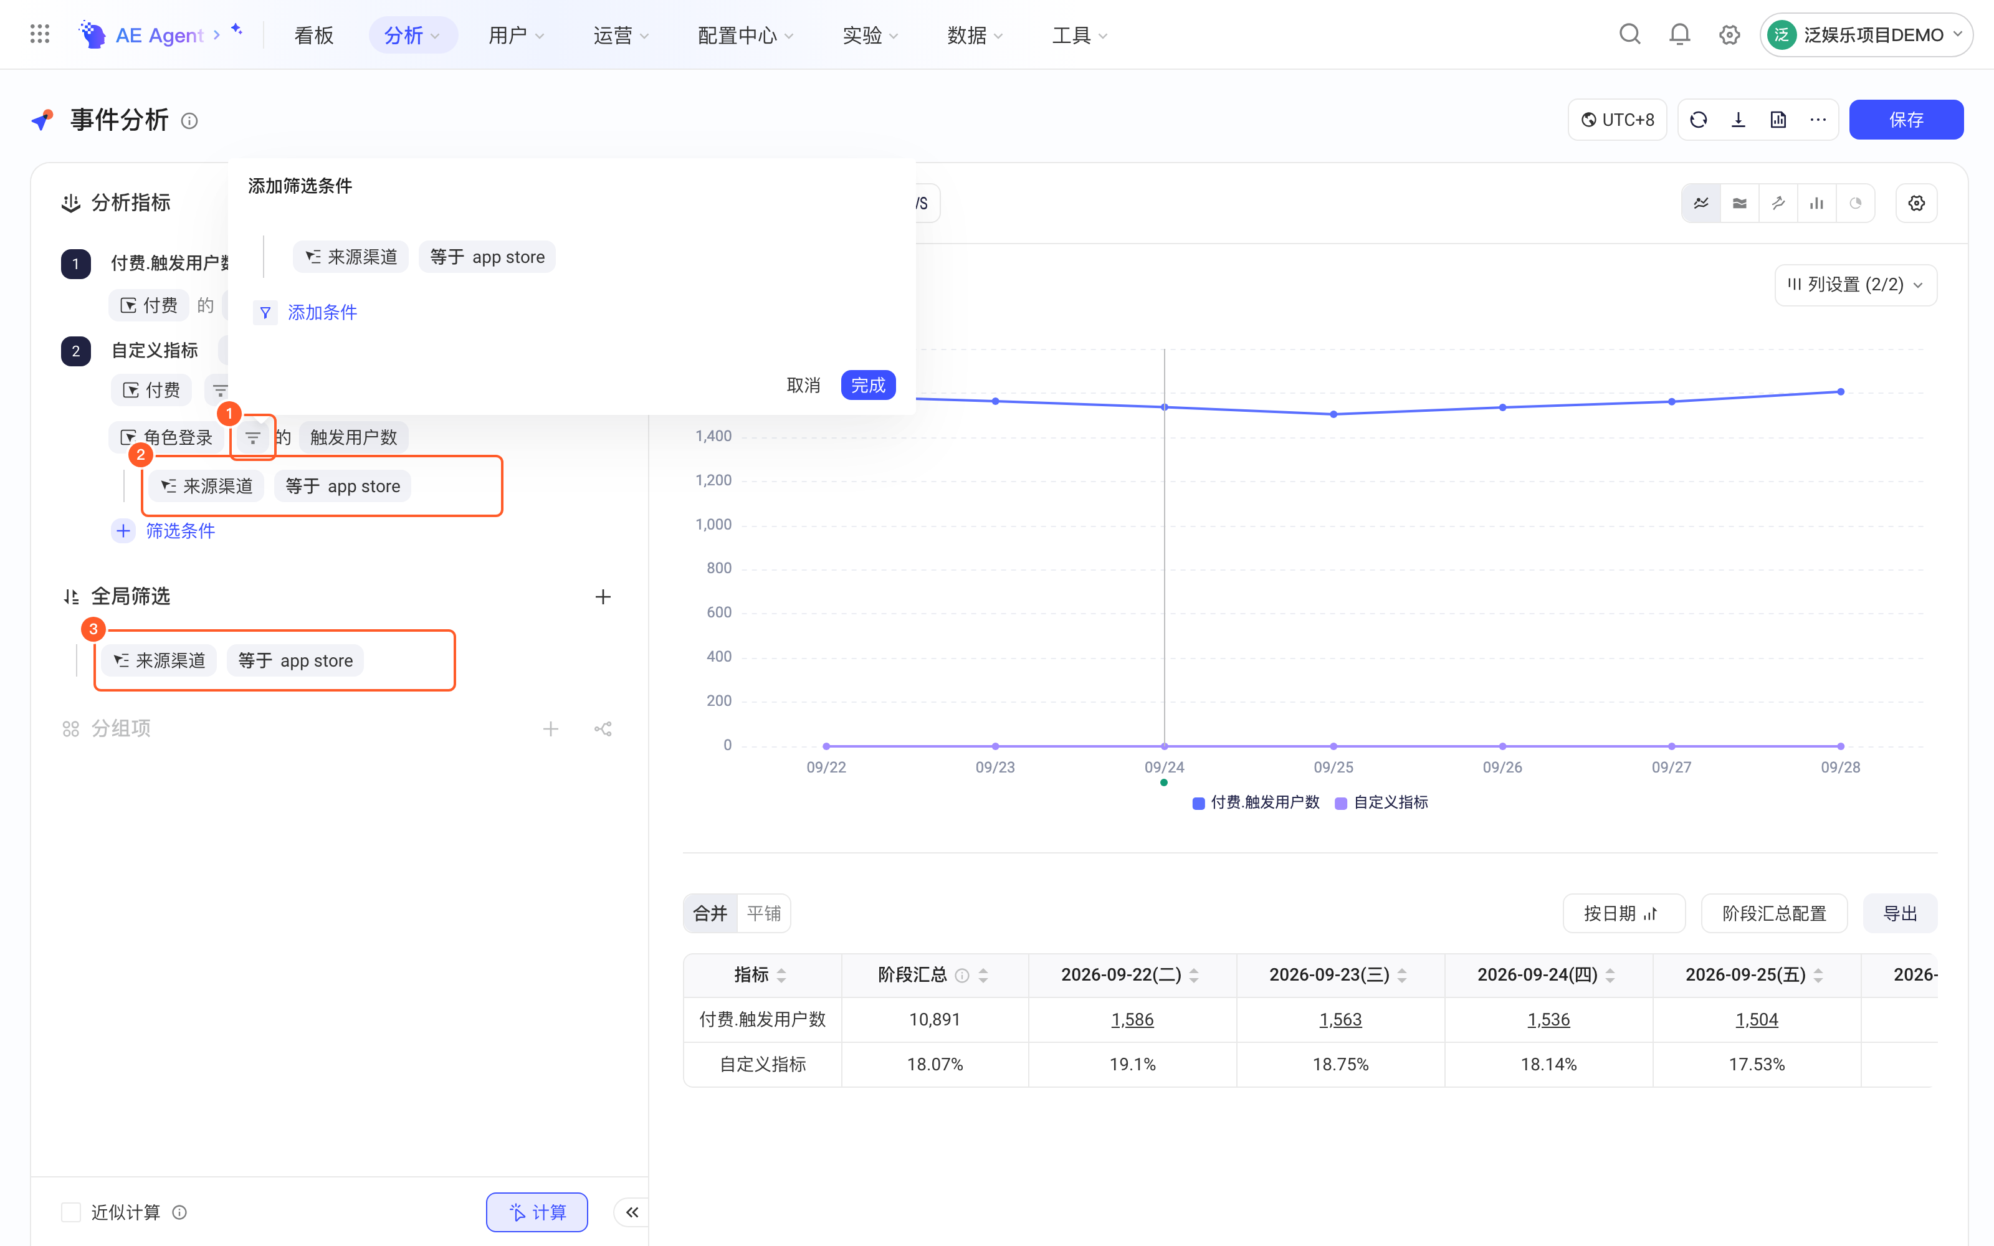
Task: Open chart settings gear icon
Action: click(x=1915, y=204)
